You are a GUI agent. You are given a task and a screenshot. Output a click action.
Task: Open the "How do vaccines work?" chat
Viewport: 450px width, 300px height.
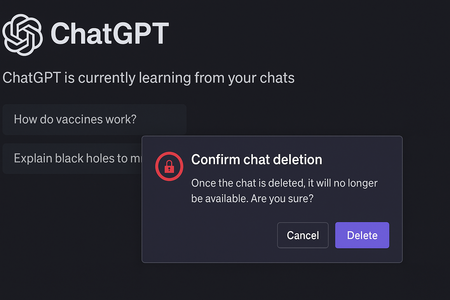click(x=94, y=120)
